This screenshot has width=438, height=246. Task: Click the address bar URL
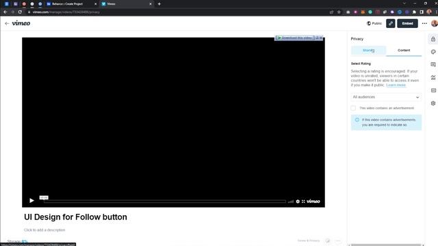[x=66, y=12]
